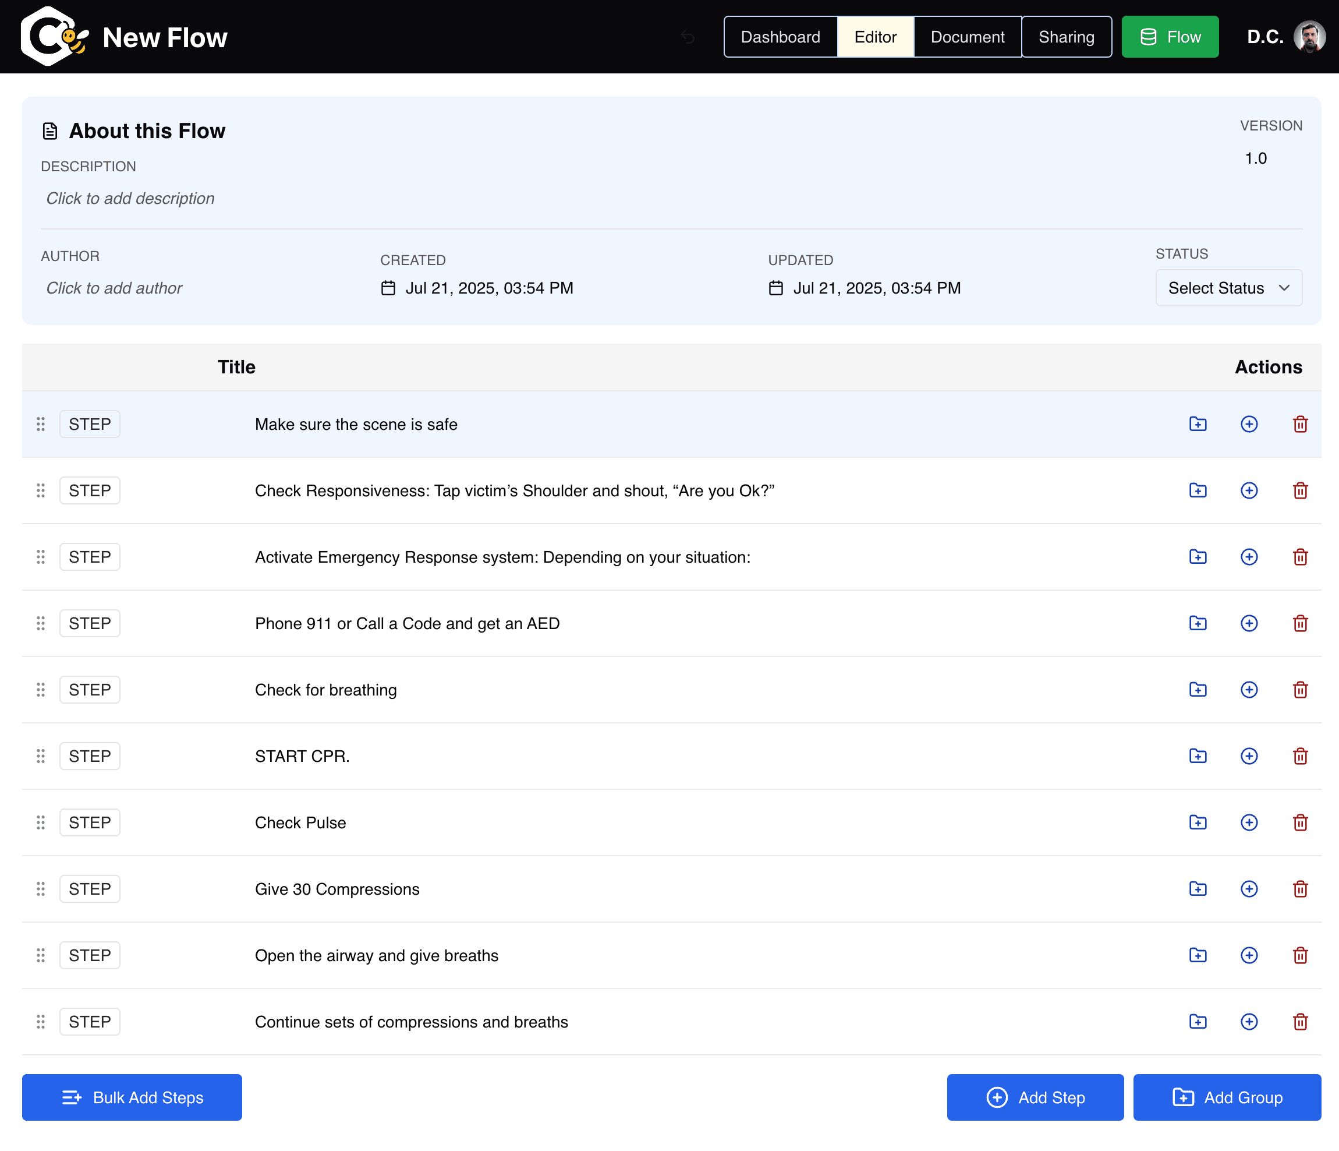Open the Document tab

(x=968, y=37)
